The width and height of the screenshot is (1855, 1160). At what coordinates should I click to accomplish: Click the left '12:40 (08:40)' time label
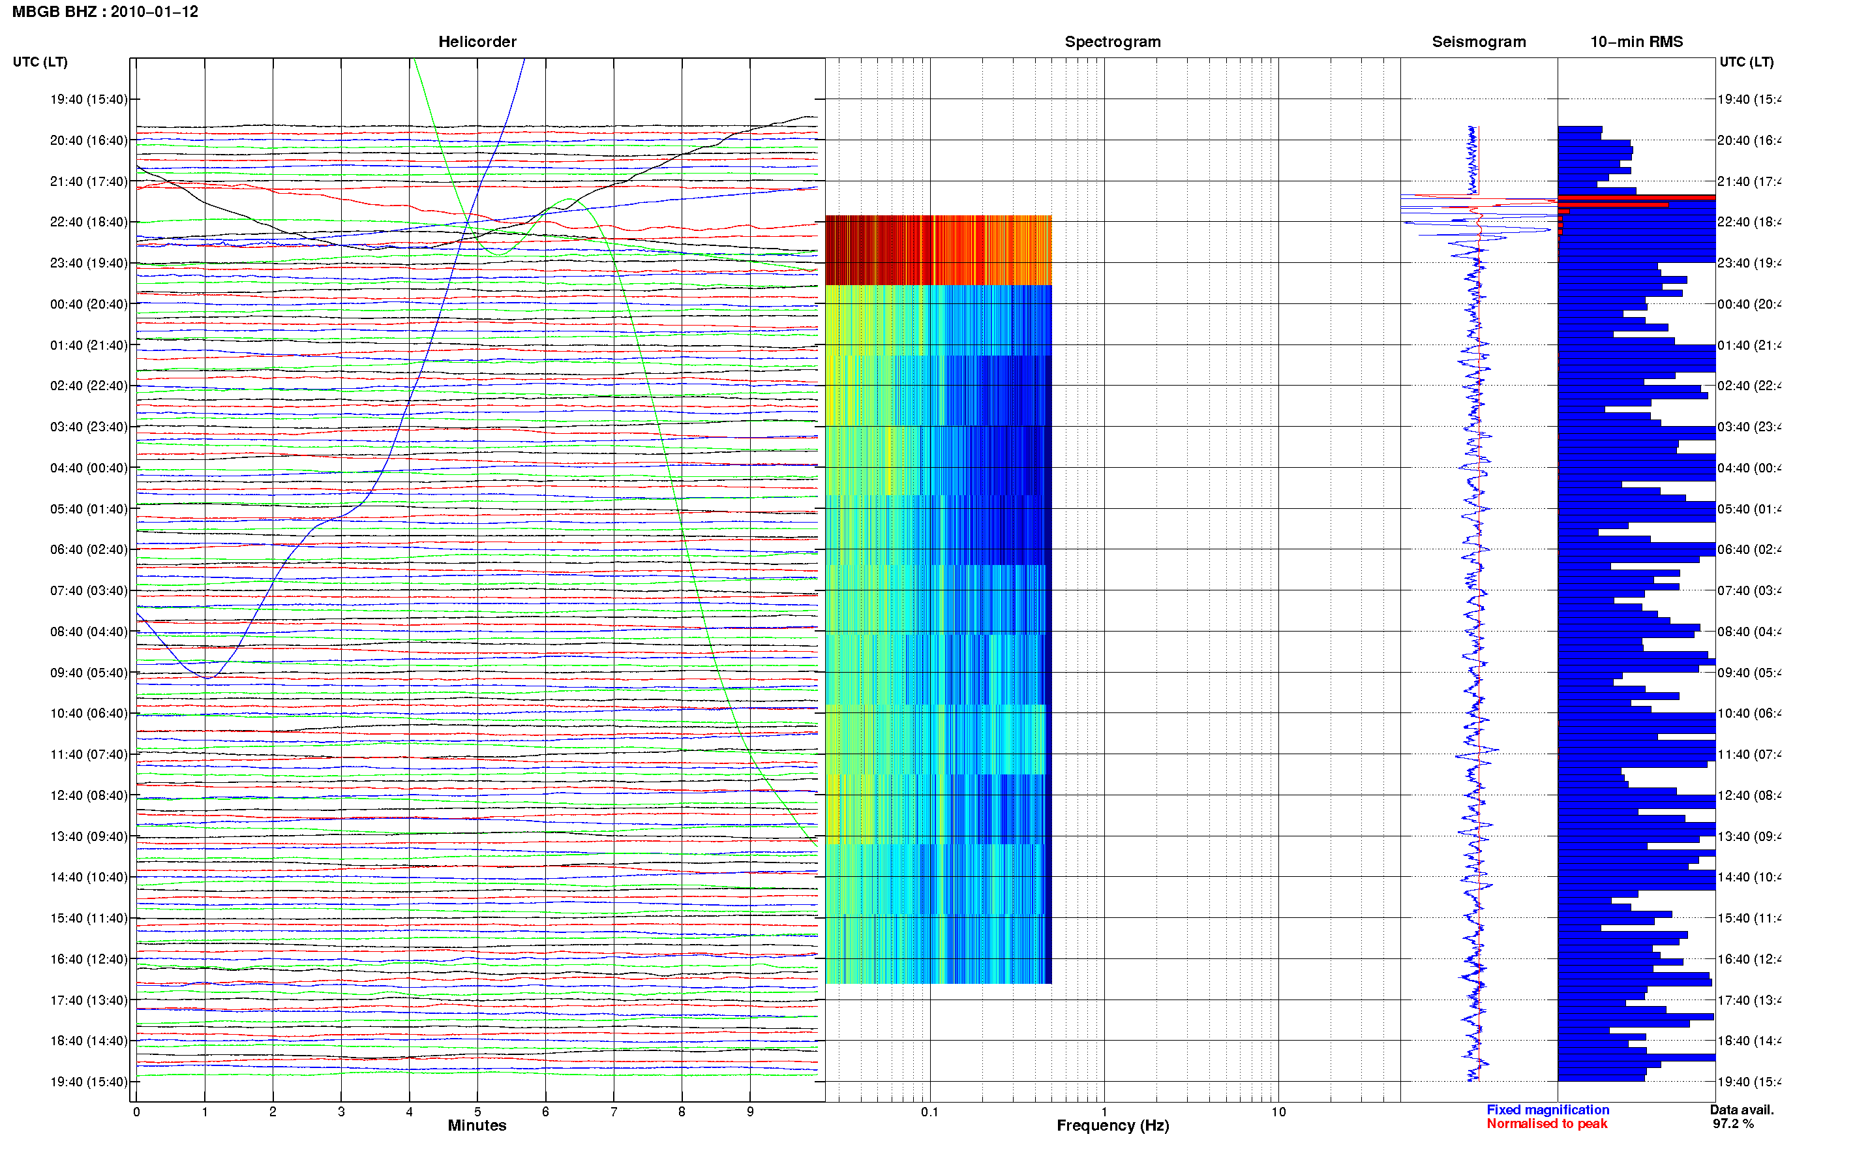tap(89, 795)
